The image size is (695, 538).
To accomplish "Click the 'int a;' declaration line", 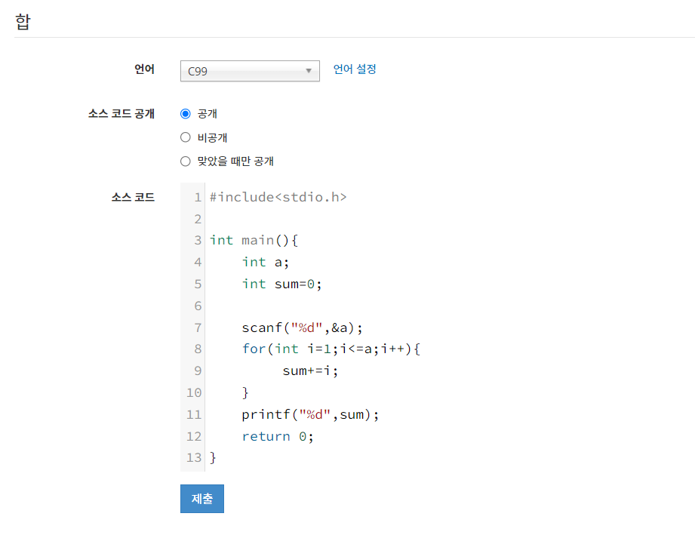I will click(x=266, y=263).
